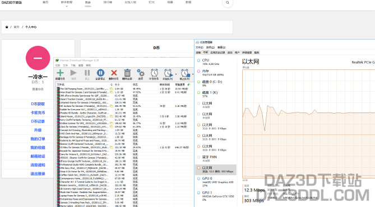Click 升级 link in sidebar
Viewport: 375px width, 207px height.
tap(38, 130)
